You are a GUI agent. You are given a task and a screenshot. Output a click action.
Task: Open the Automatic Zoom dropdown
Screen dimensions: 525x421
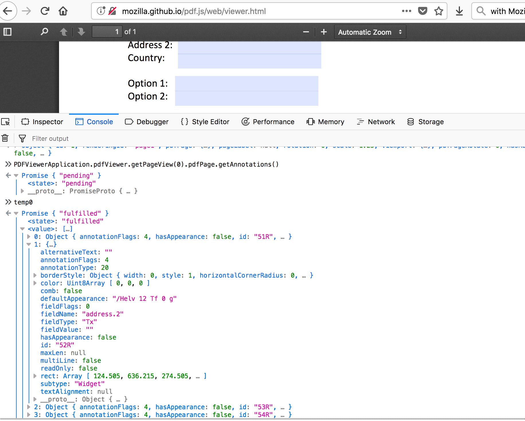click(370, 32)
